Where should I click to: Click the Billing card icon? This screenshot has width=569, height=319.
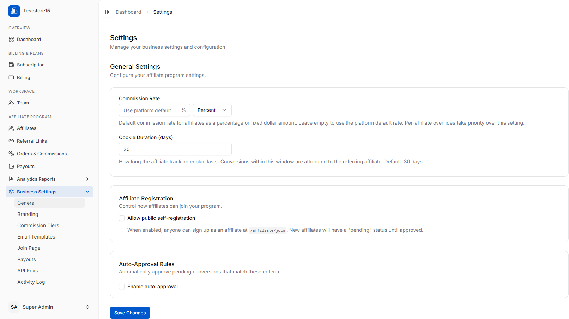click(x=11, y=77)
